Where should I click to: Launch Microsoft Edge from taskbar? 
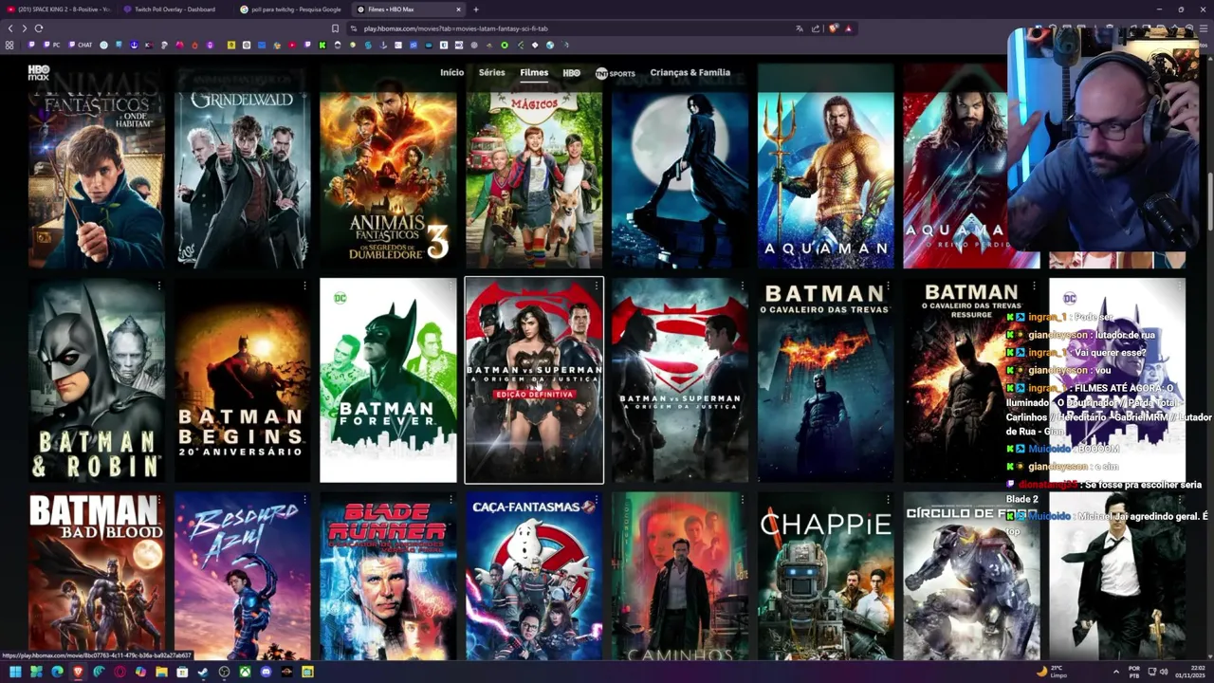pyautogui.click(x=57, y=672)
